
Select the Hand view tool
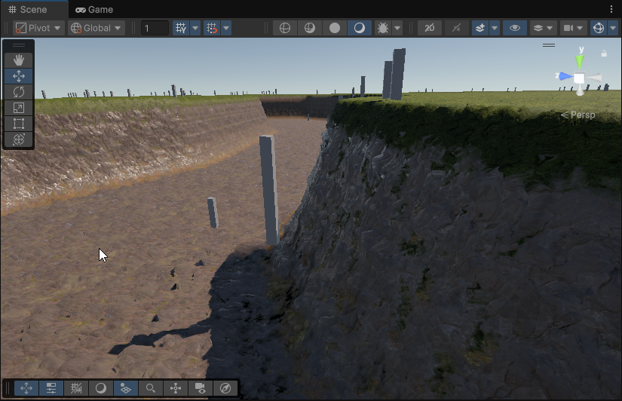coord(19,60)
